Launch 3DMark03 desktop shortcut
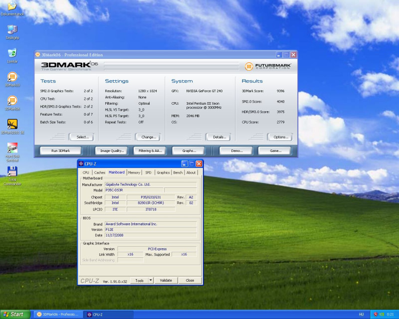The image size is (399, 319). coord(12,79)
